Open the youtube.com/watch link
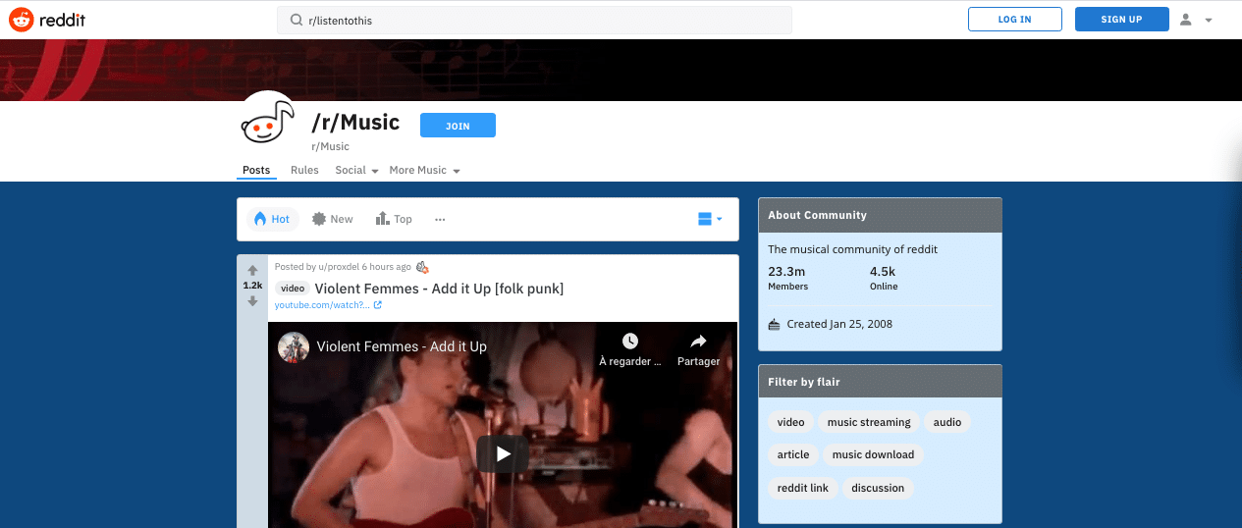The height and width of the screenshot is (528, 1242). pos(322,305)
